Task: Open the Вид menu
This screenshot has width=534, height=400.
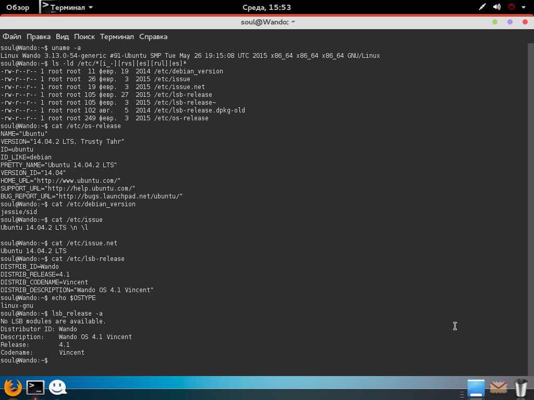Action: tap(63, 37)
